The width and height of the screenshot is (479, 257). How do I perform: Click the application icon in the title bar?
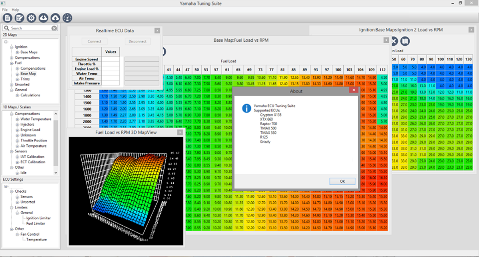pyautogui.click(x=3, y=3)
